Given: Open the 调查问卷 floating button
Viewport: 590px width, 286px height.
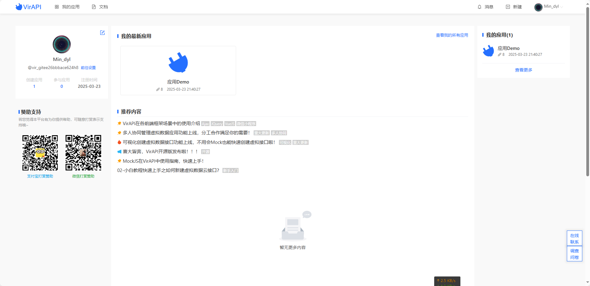Looking at the screenshot, I should (x=574, y=254).
